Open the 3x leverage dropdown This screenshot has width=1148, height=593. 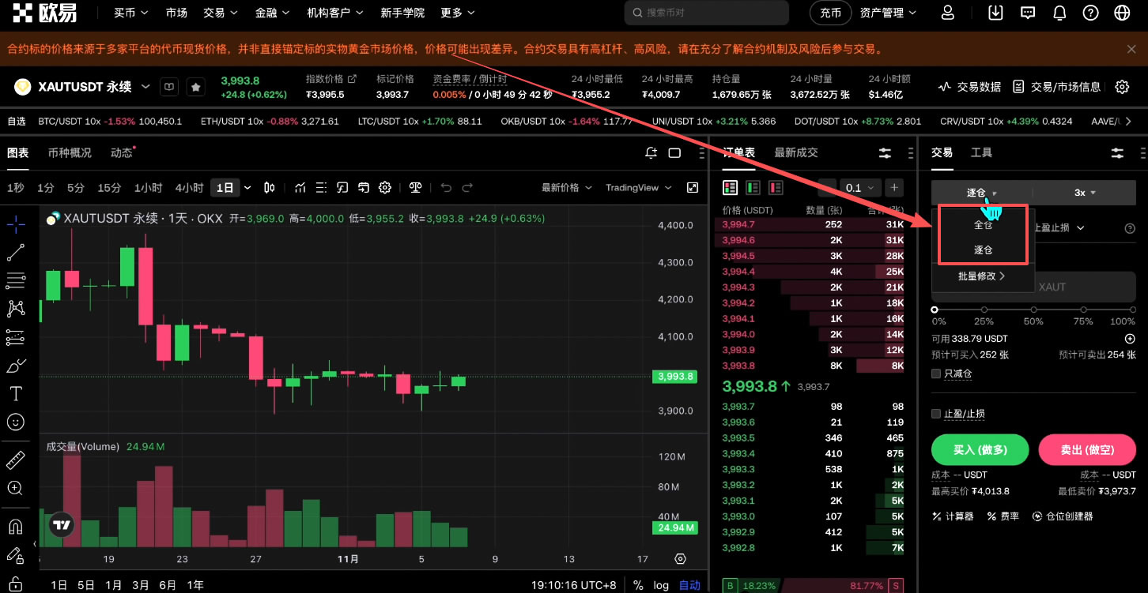pyautogui.click(x=1084, y=192)
